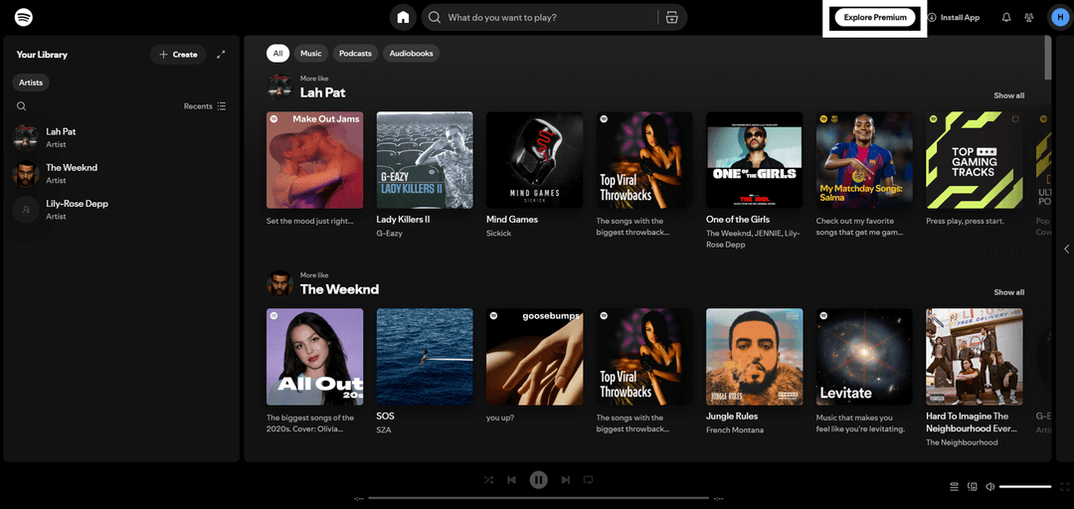
Task: Open the Browse icon in search bar
Action: 671,18
